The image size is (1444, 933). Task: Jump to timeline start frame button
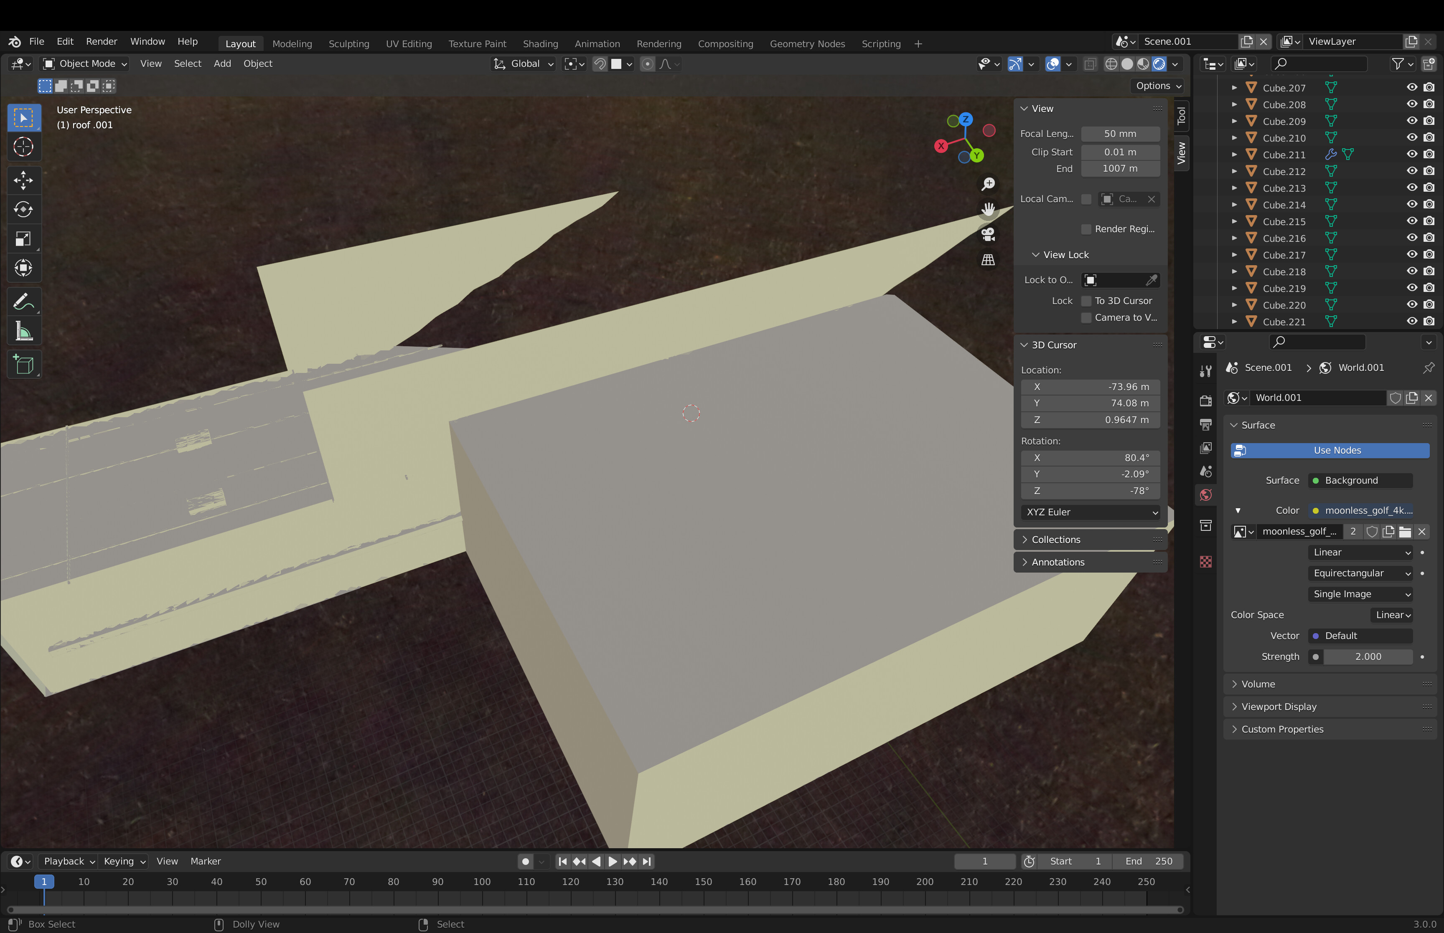562,861
